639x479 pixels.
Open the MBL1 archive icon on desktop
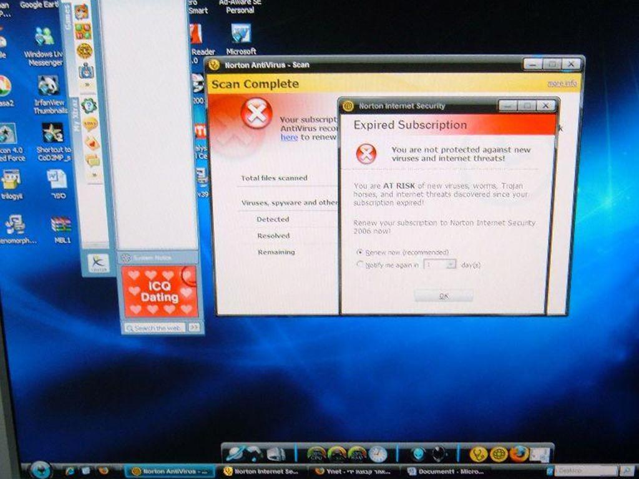point(61,225)
